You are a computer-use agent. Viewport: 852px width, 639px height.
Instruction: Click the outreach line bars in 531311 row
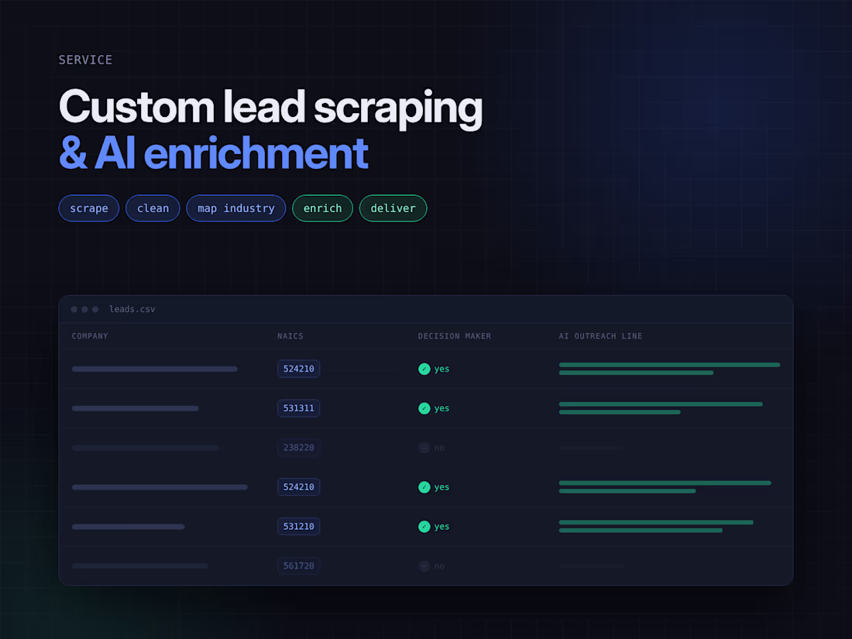point(661,408)
